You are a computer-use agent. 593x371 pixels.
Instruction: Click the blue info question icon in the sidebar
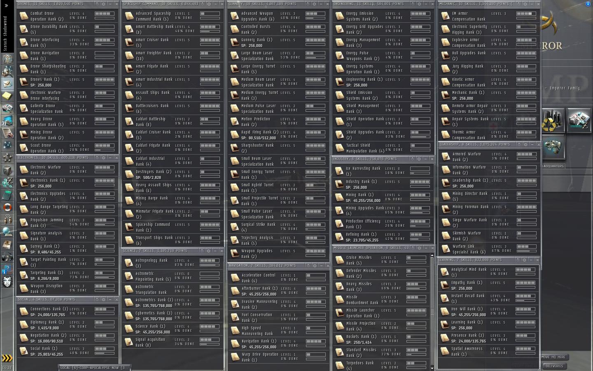click(x=7, y=270)
